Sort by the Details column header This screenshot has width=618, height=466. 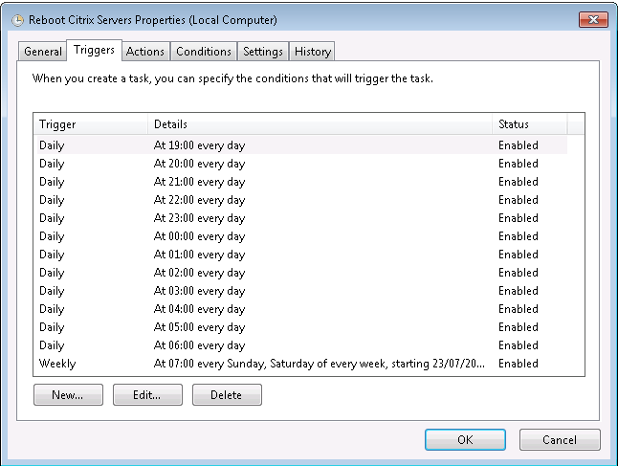coord(320,124)
